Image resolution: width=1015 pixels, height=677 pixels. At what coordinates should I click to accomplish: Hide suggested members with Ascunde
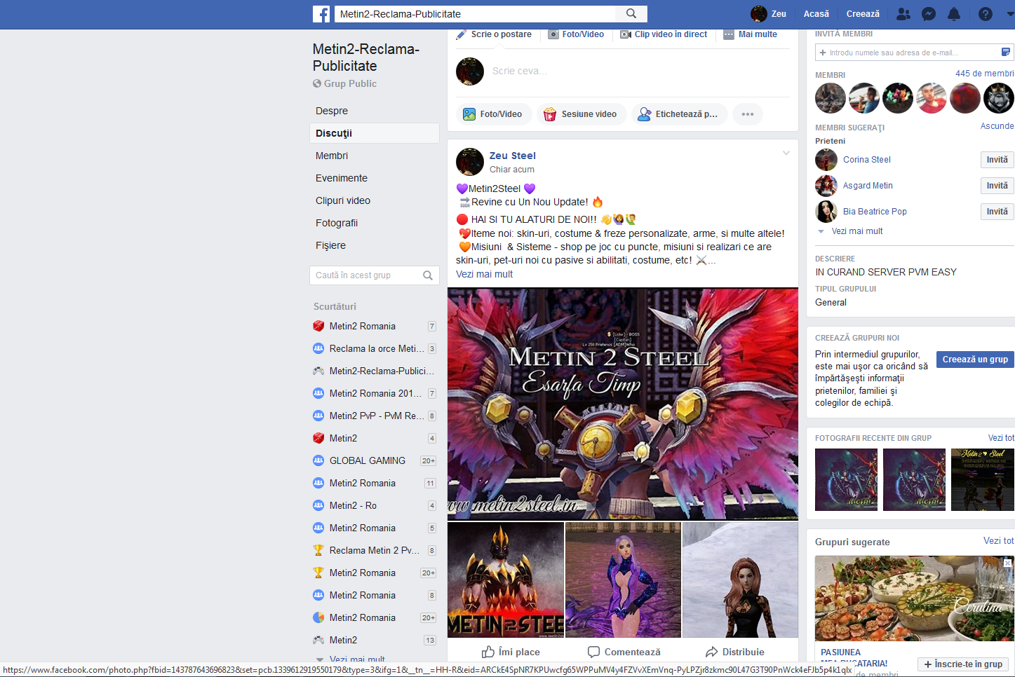click(997, 126)
